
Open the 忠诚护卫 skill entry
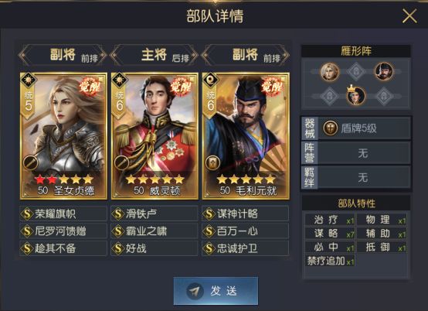coord(246,248)
